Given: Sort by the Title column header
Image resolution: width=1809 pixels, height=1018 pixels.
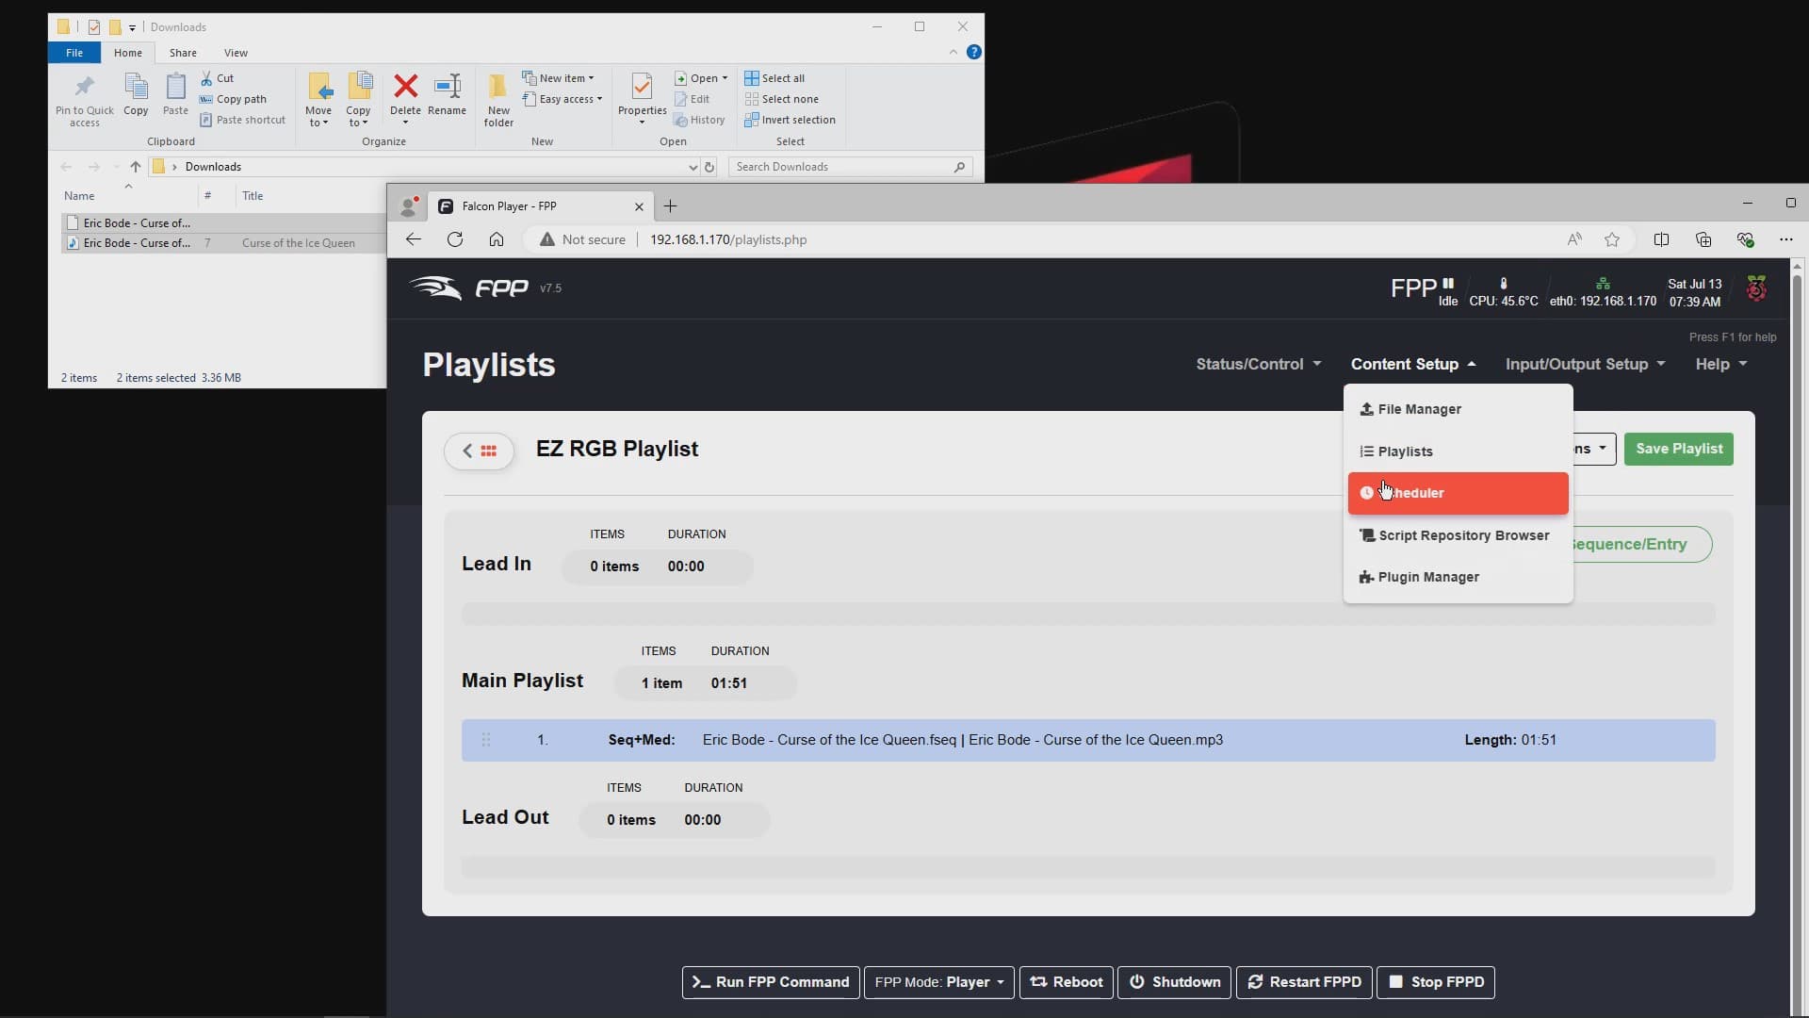Looking at the screenshot, I should tap(253, 196).
